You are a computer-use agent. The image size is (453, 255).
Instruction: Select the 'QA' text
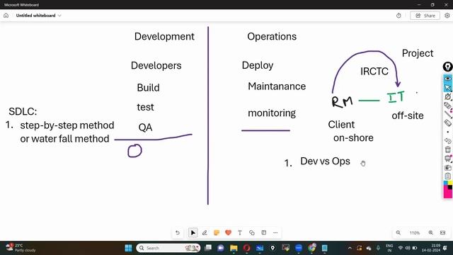[x=145, y=127]
